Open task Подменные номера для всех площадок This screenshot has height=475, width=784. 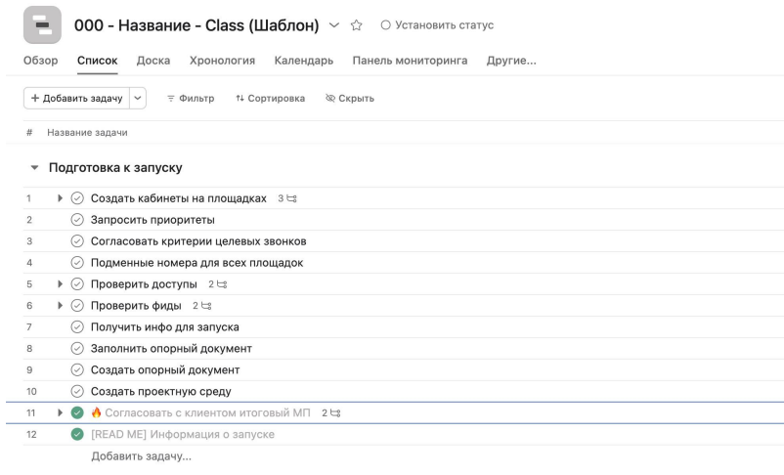pyautogui.click(x=197, y=263)
